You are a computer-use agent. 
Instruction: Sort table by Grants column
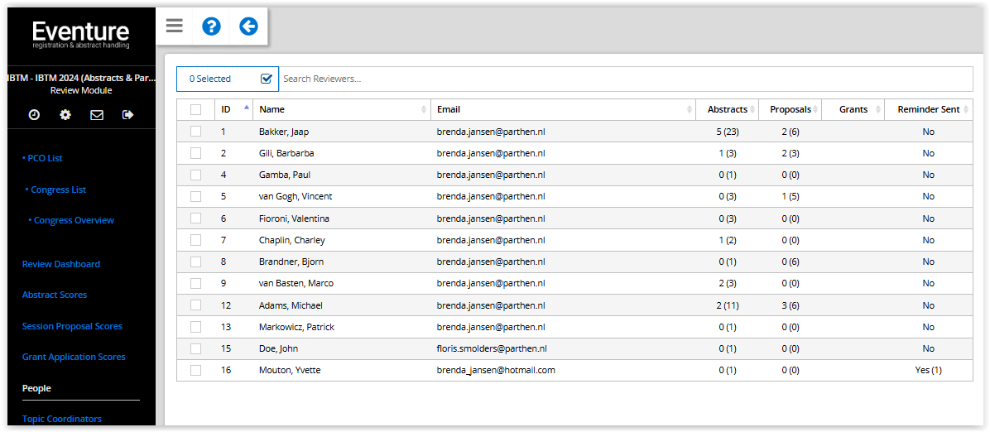pos(853,109)
